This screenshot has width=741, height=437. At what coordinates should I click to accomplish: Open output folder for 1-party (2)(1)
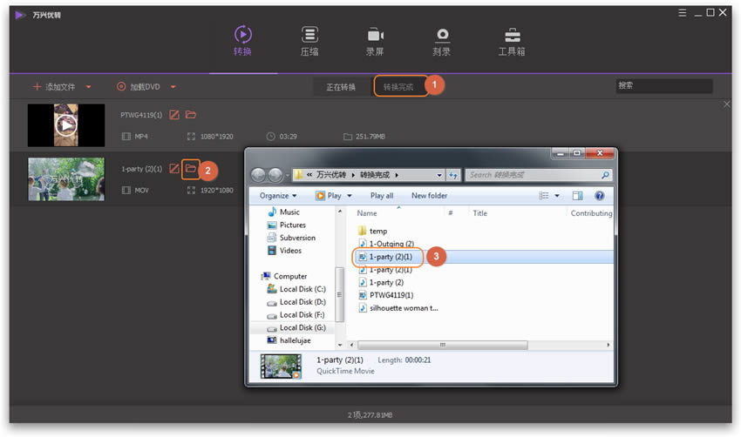(190, 167)
